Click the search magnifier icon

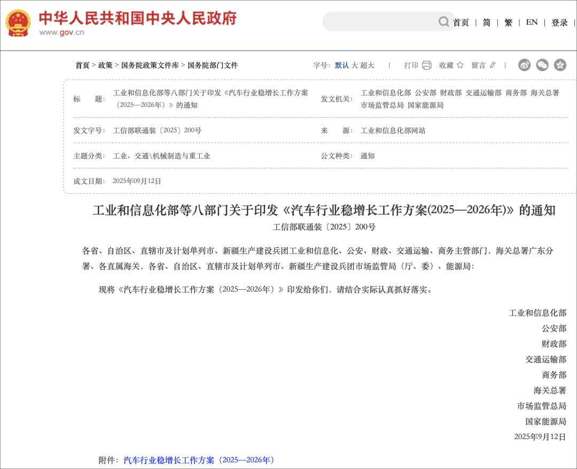click(443, 21)
